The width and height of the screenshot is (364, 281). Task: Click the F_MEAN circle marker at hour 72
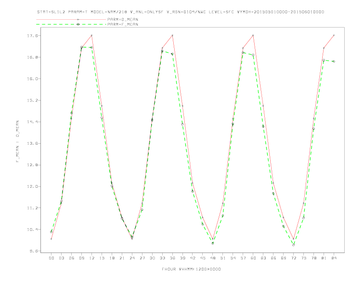tap(293, 245)
